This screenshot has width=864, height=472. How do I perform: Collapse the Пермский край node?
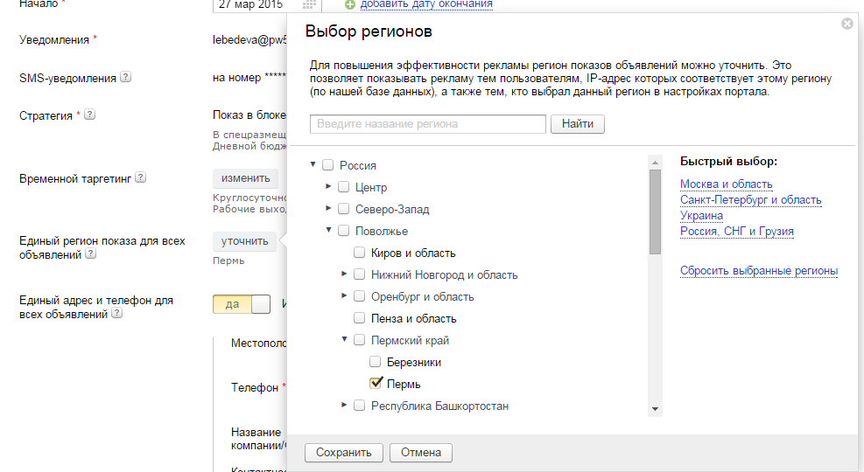pyautogui.click(x=344, y=340)
